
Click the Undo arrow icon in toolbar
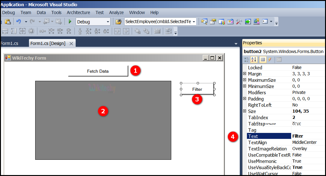pos(18,22)
